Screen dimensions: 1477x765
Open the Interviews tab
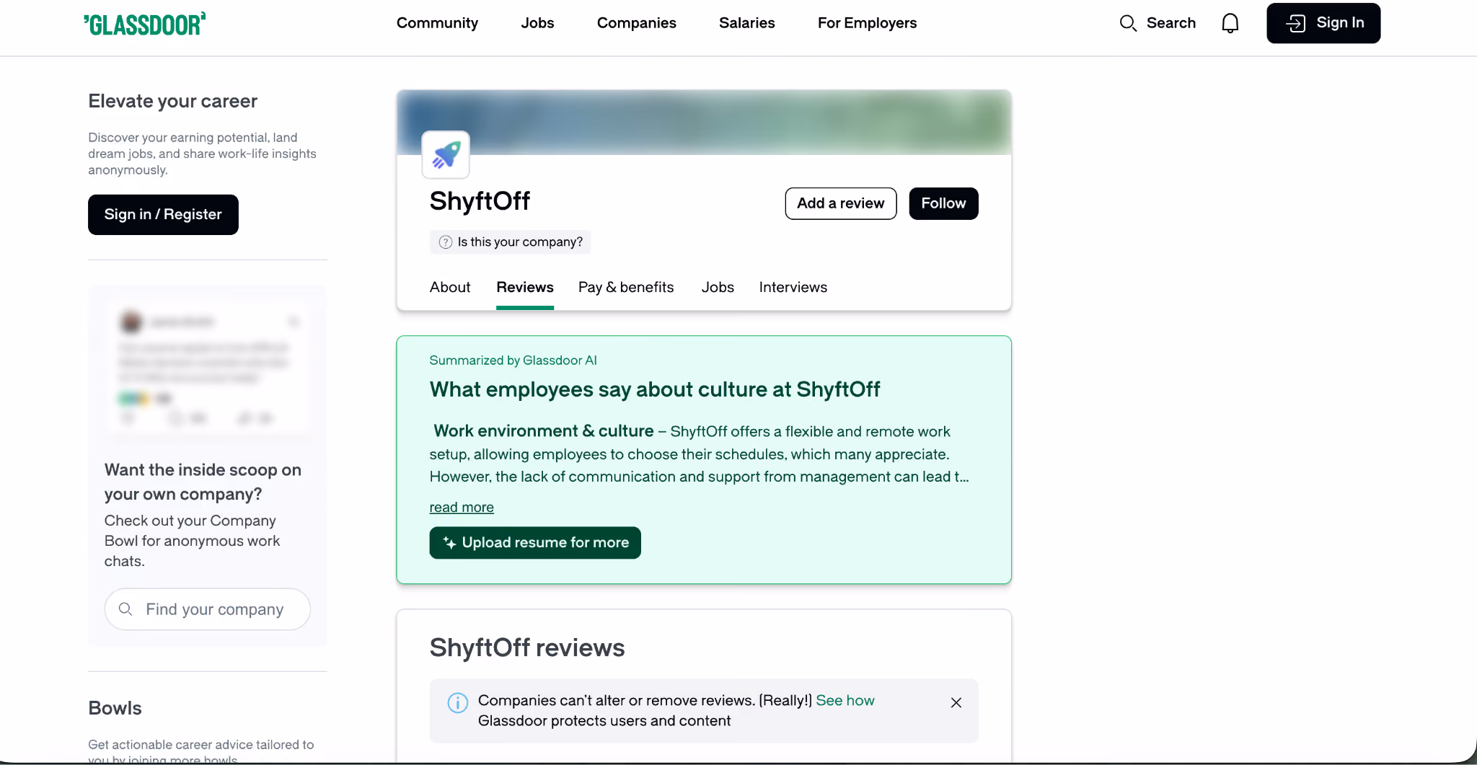pyautogui.click(x=793, y=287)
